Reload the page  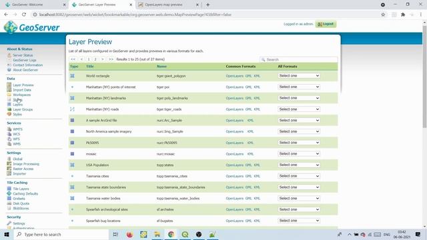(x=24, y=15)
